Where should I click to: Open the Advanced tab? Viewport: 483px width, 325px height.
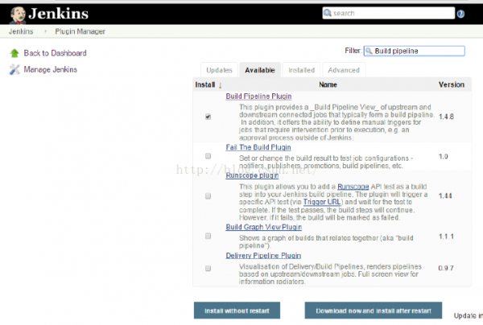click(344, 70)
